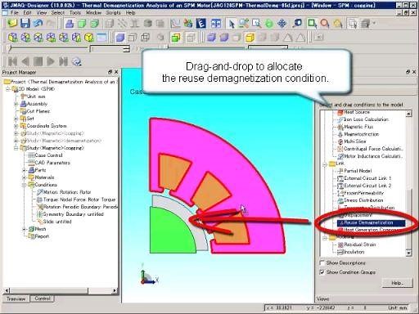Expand the Materials tree node
This screenshot has height=314, width=419.
[x=25, y=177]
